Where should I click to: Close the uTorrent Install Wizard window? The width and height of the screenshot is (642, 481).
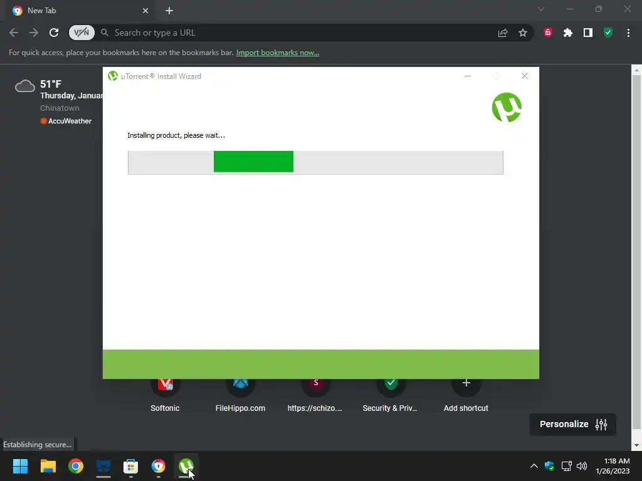525,76
